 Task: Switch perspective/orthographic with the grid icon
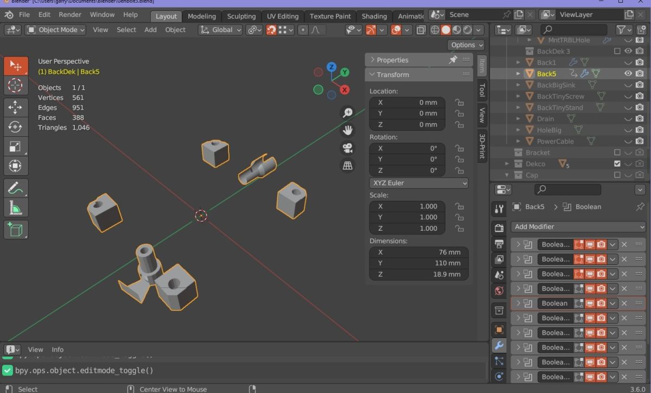pos(348,165)
